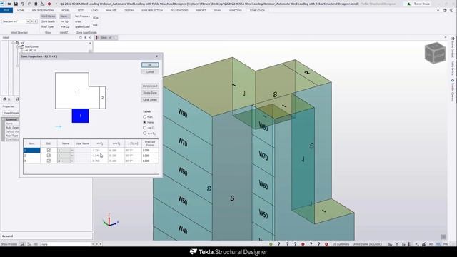Select the Num cell of table row 1
Viewport: 457px width, 257px height.
pos(31,151)
